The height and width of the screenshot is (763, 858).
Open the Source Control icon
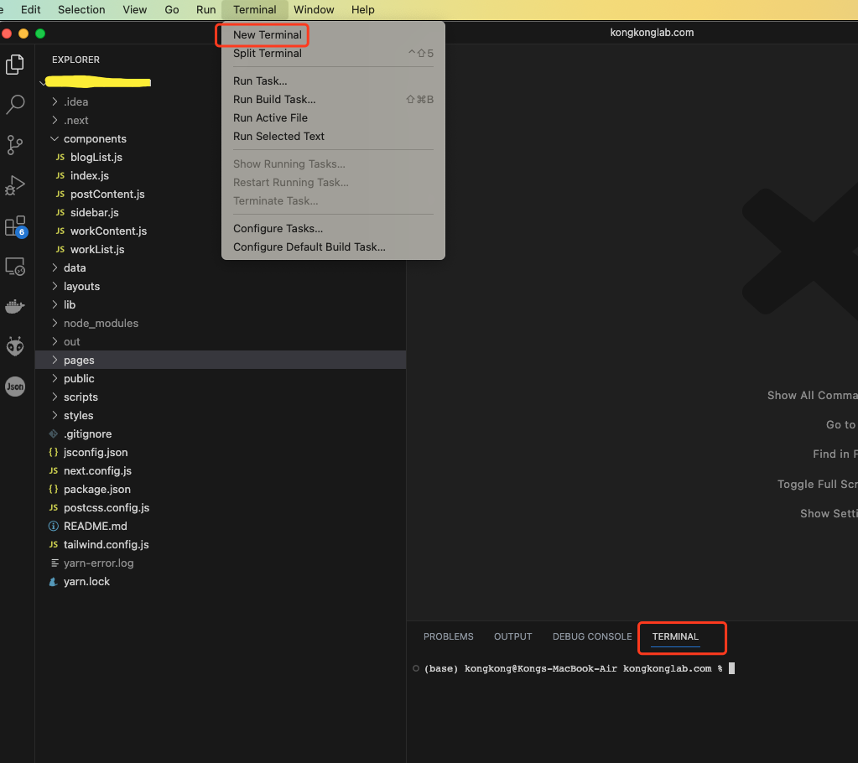tap(15, 145)
